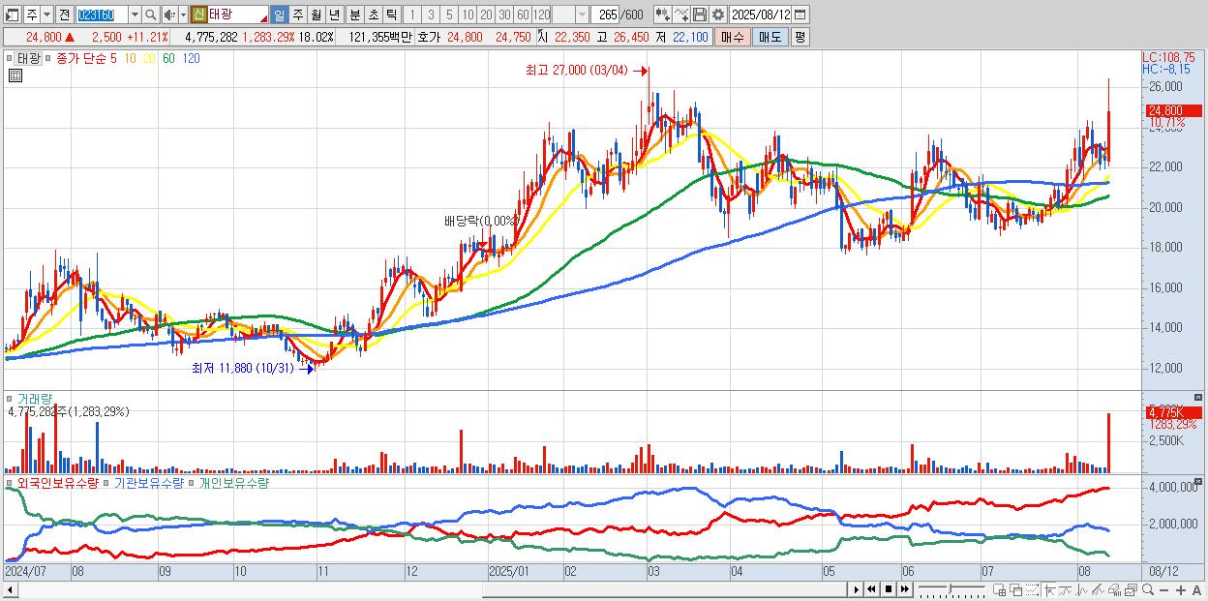Image resolution: width=1208 pixels, height=601 pixels.
Task: Select the 일 daily period
Action: click(279, 15)
